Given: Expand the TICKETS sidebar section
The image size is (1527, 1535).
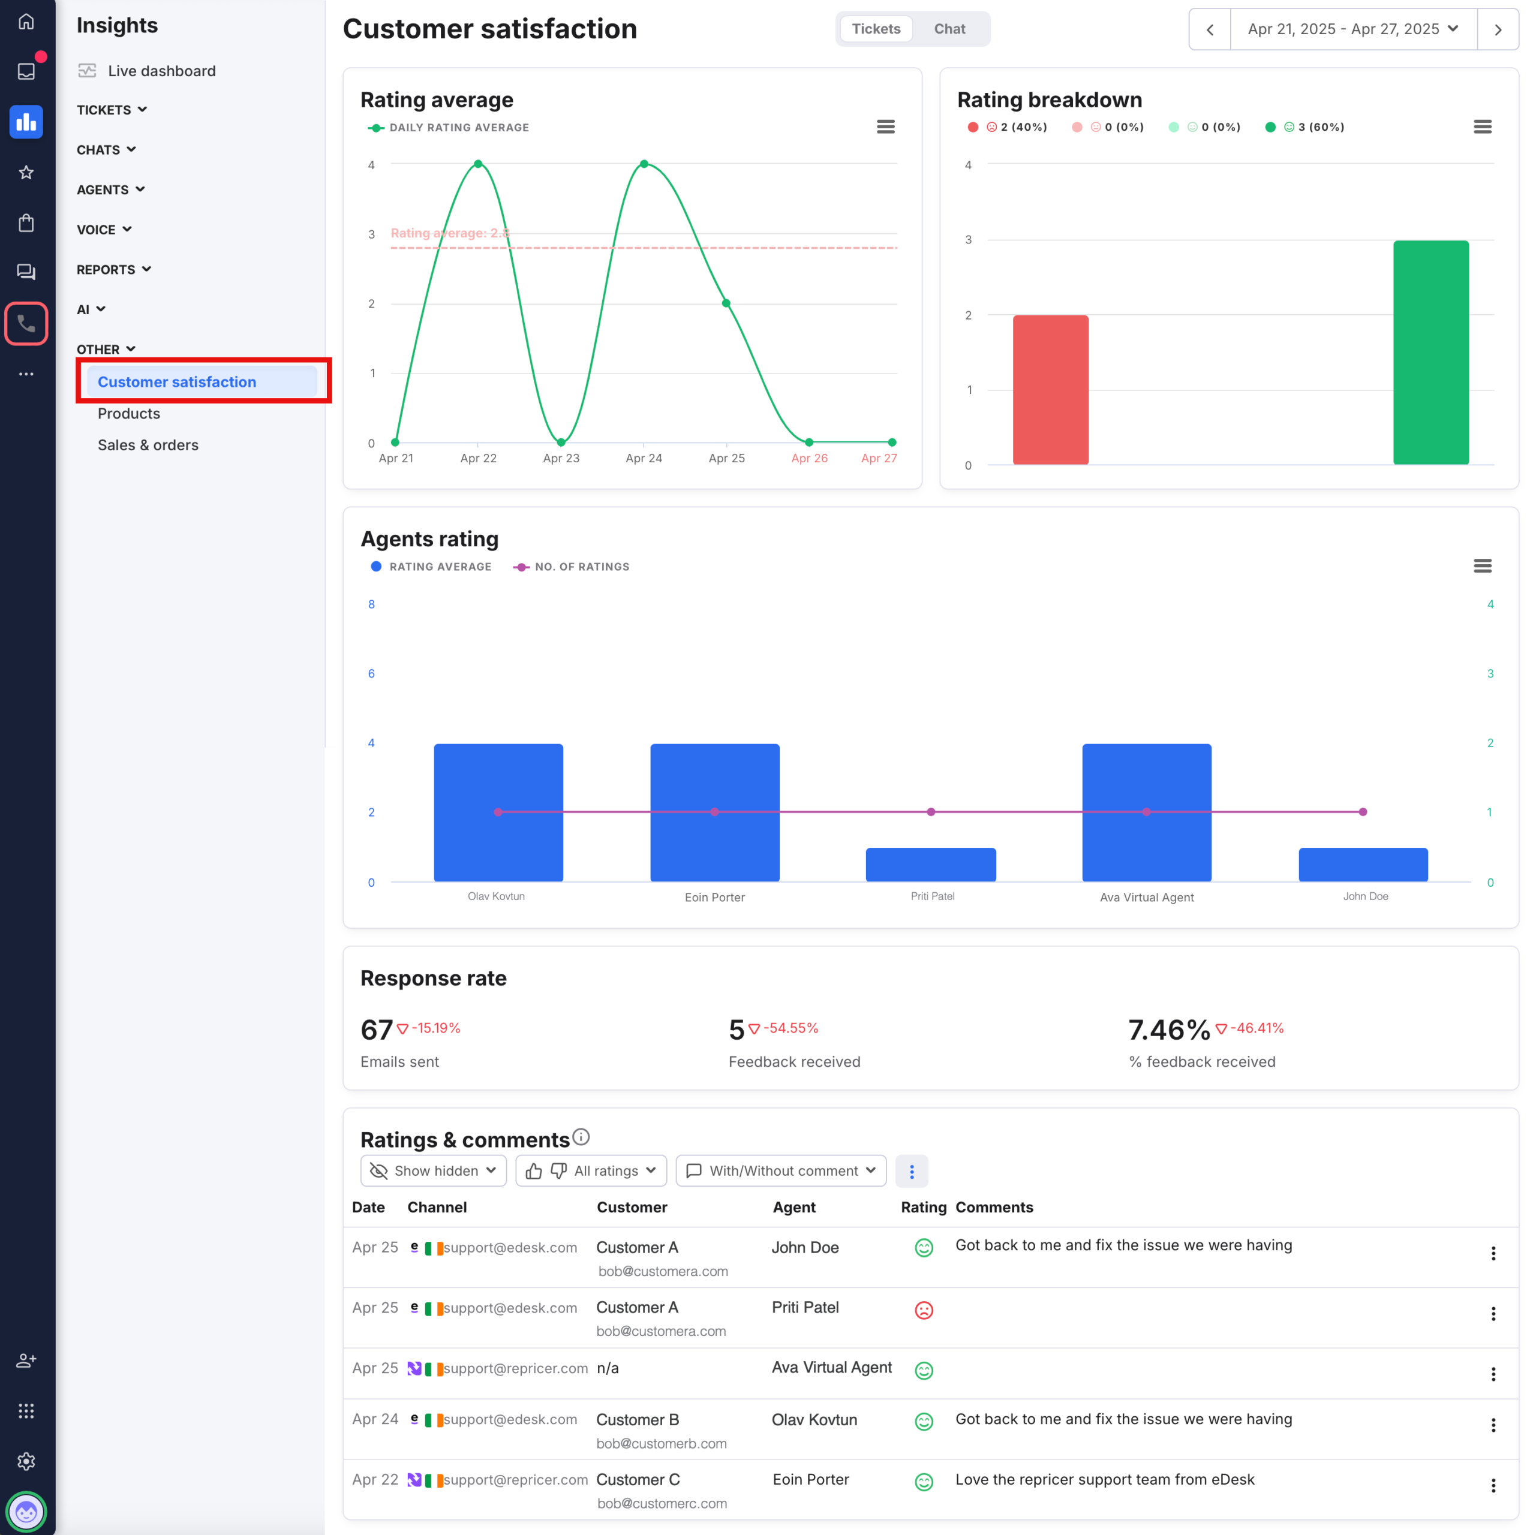Looking at the screenshot, I should 112,110.
